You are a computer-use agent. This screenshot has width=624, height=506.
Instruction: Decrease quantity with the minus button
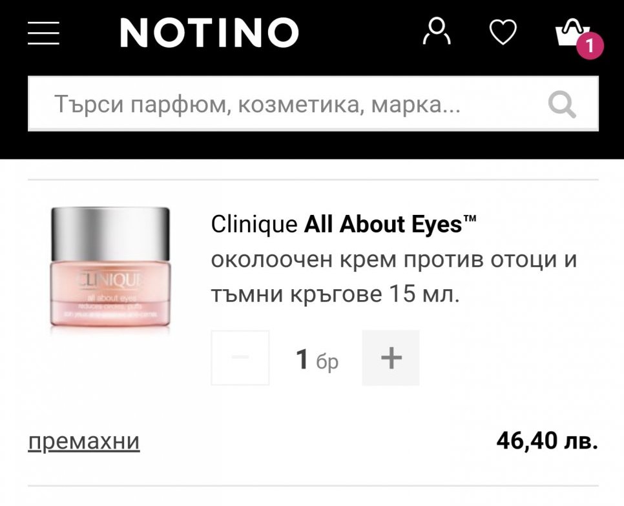pos(240,358)
